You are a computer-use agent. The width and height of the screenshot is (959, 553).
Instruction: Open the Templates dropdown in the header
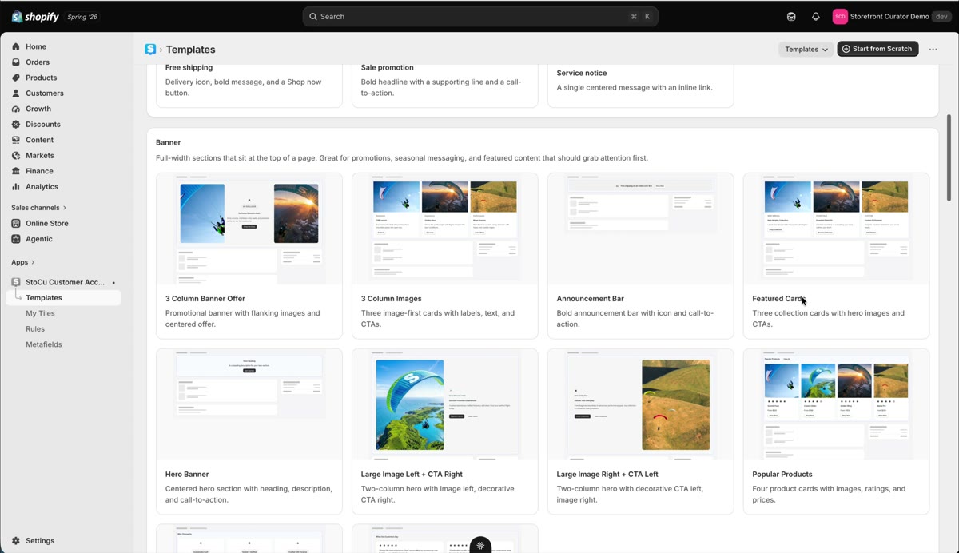click(x=806, y=49)
